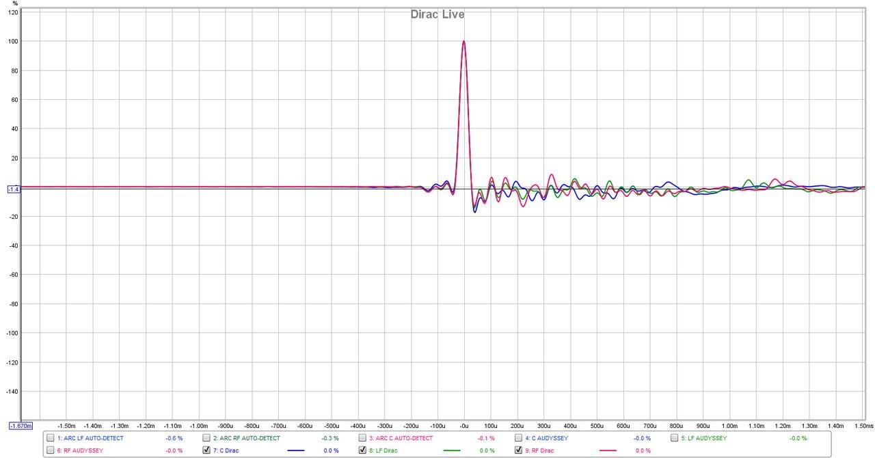Select the '3: ARC C AUTO-DETECT' legend label
This screenshot has height=458, width=875.
[401, 438]
